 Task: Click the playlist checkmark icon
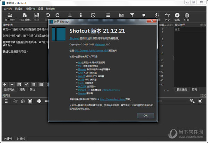pyautogui.click(x=26, y=84)
